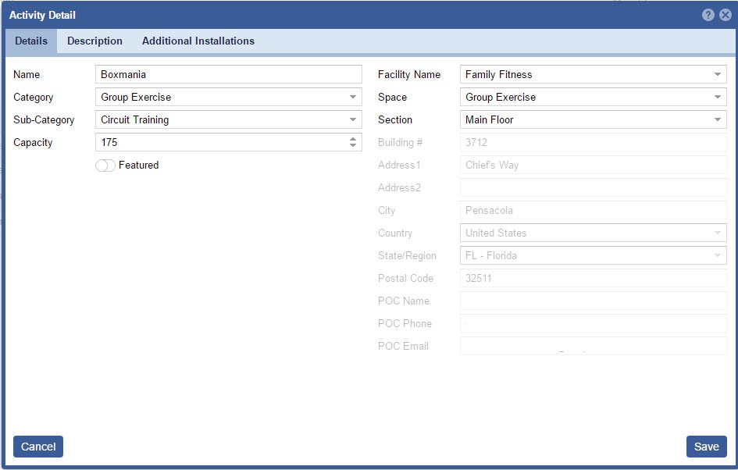The image size is (738, 470).
Task: Click the Cancel button
Action: pos(38,447)
